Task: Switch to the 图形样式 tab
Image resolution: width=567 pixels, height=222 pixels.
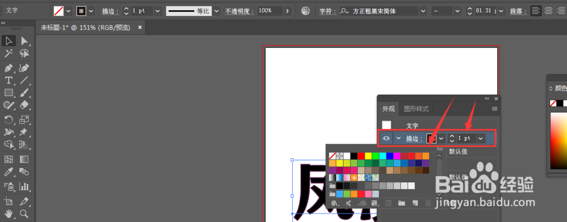Action: 416,108
